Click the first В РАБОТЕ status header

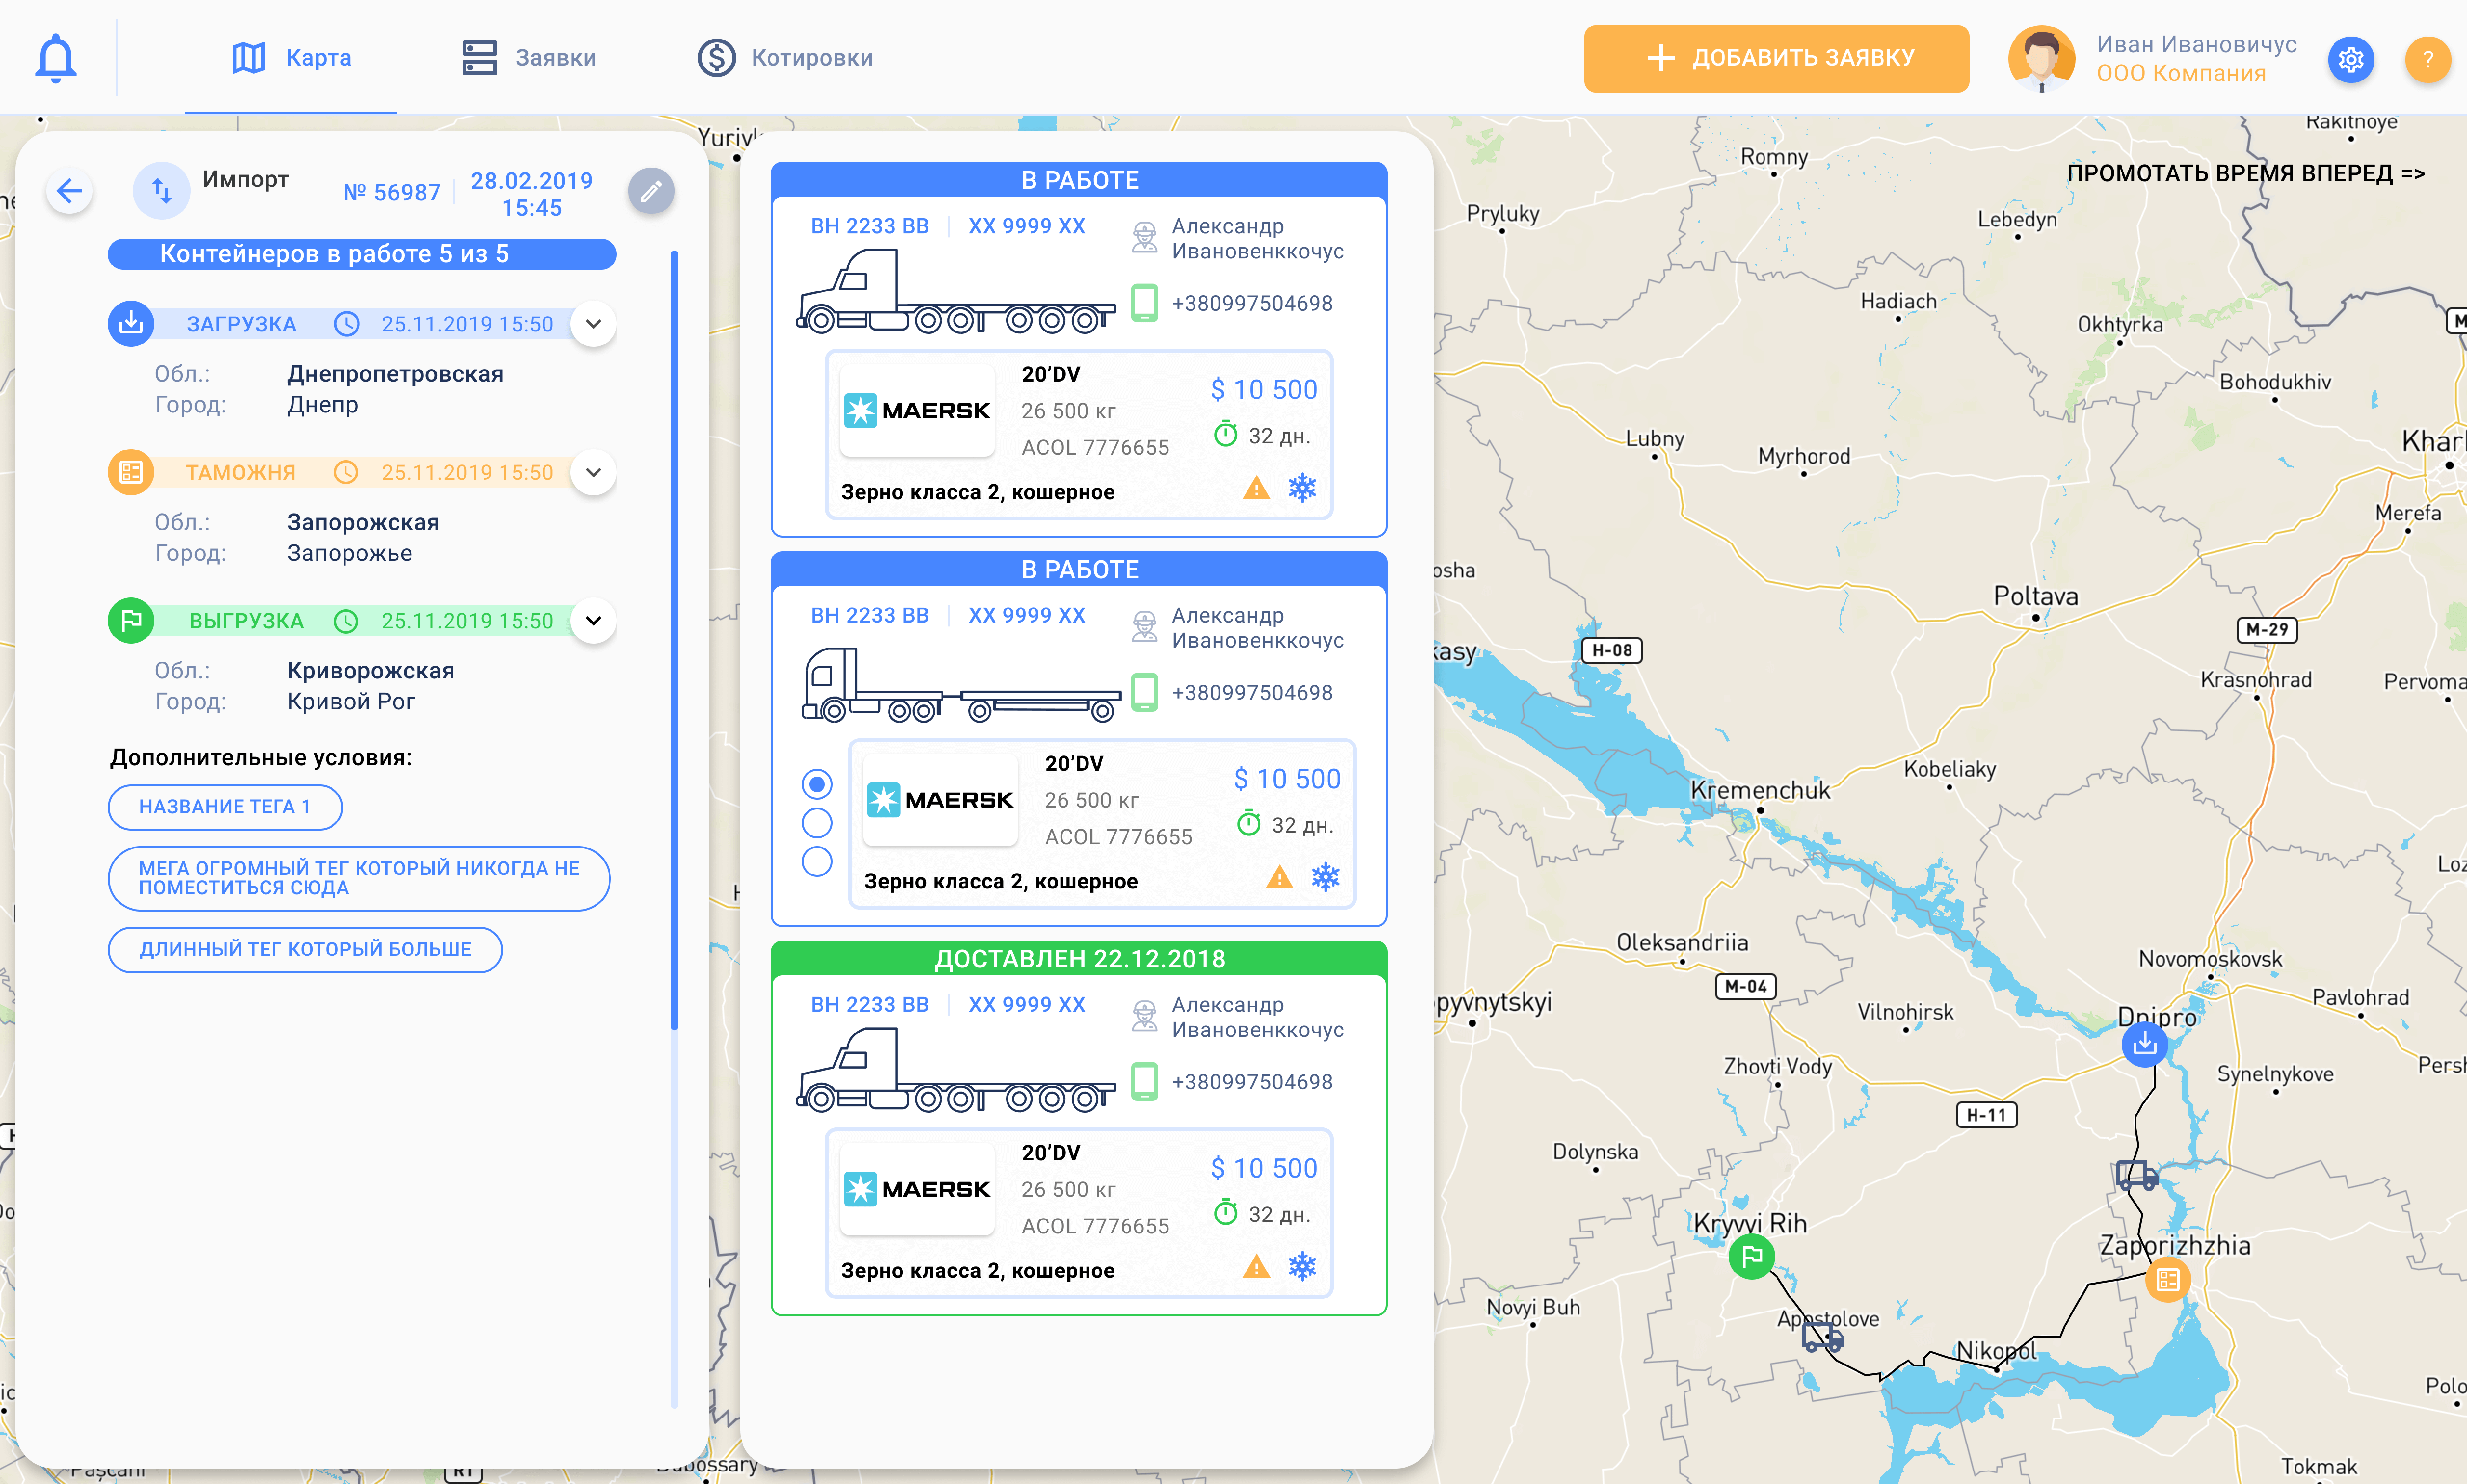[x=1079, y=180]
